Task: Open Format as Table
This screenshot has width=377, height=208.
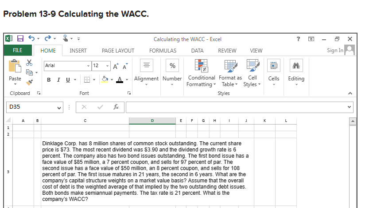Action: [230, 73]
